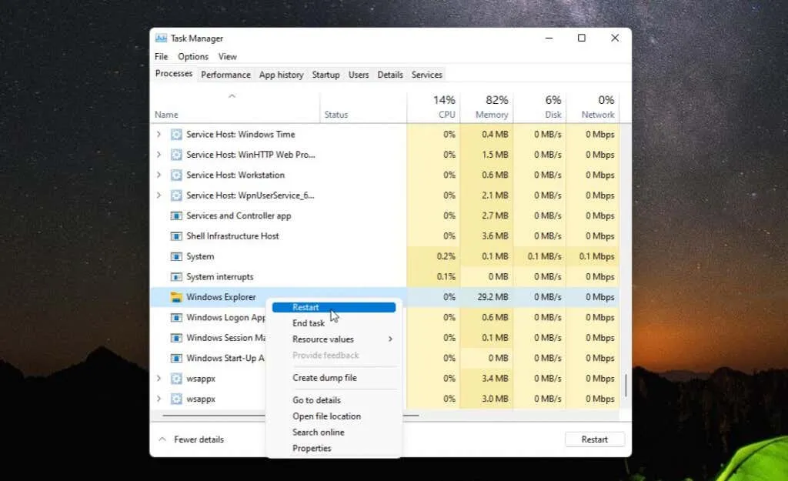Viewport: 788px width, 481px height.
Task: Click the Service Host: Windows Time gear icon
Action: (175, 135)
